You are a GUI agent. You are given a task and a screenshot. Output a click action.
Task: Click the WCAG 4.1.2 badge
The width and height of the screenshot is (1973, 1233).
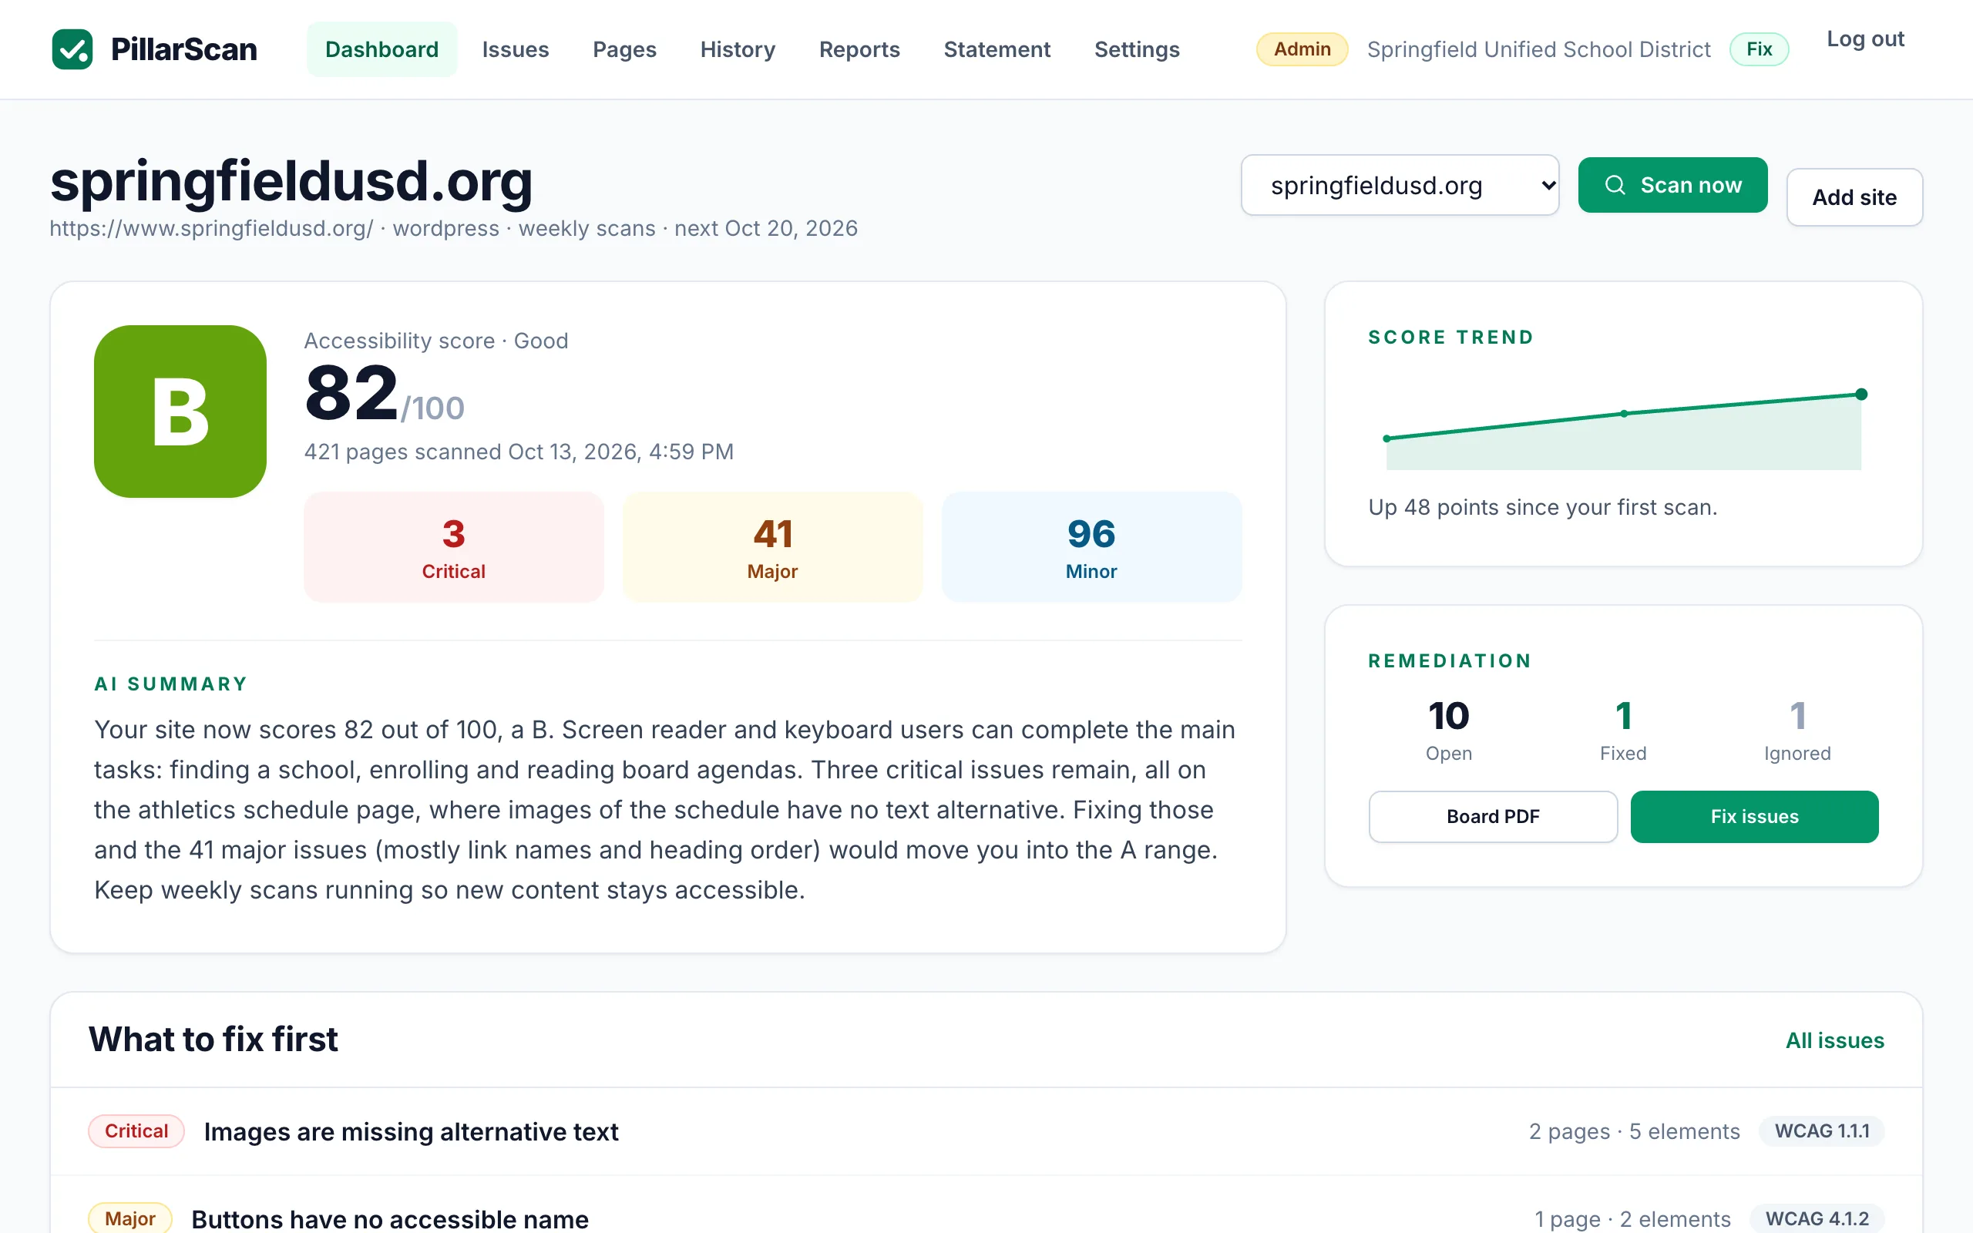tap(1817, 1218)
